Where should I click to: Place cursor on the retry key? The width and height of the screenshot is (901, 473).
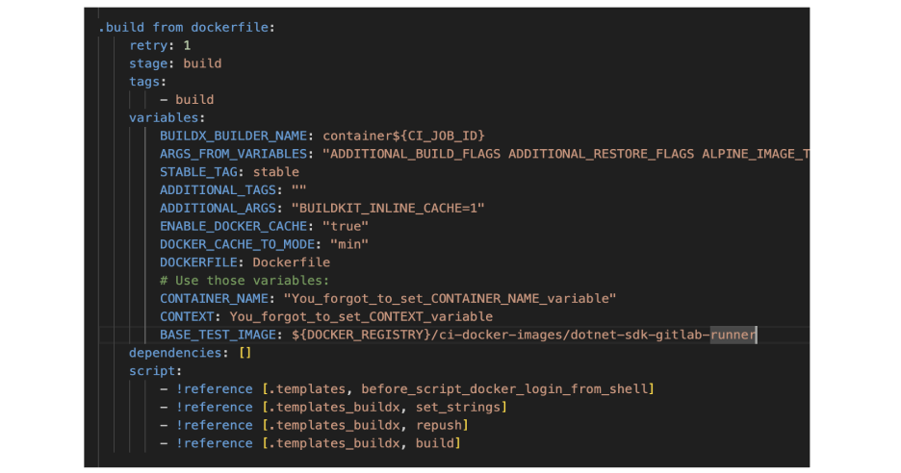pos(148,45)
